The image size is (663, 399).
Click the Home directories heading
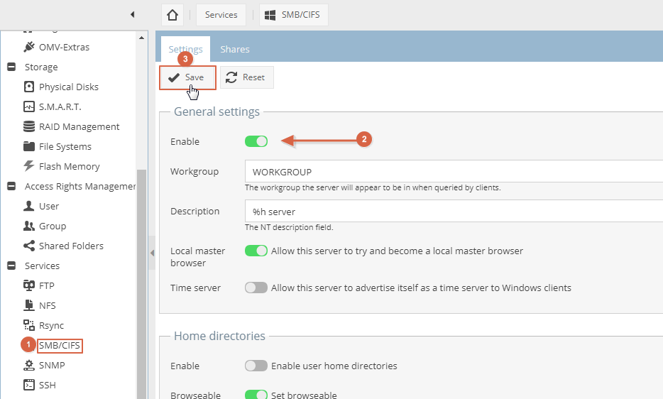(x=219, y=336)
